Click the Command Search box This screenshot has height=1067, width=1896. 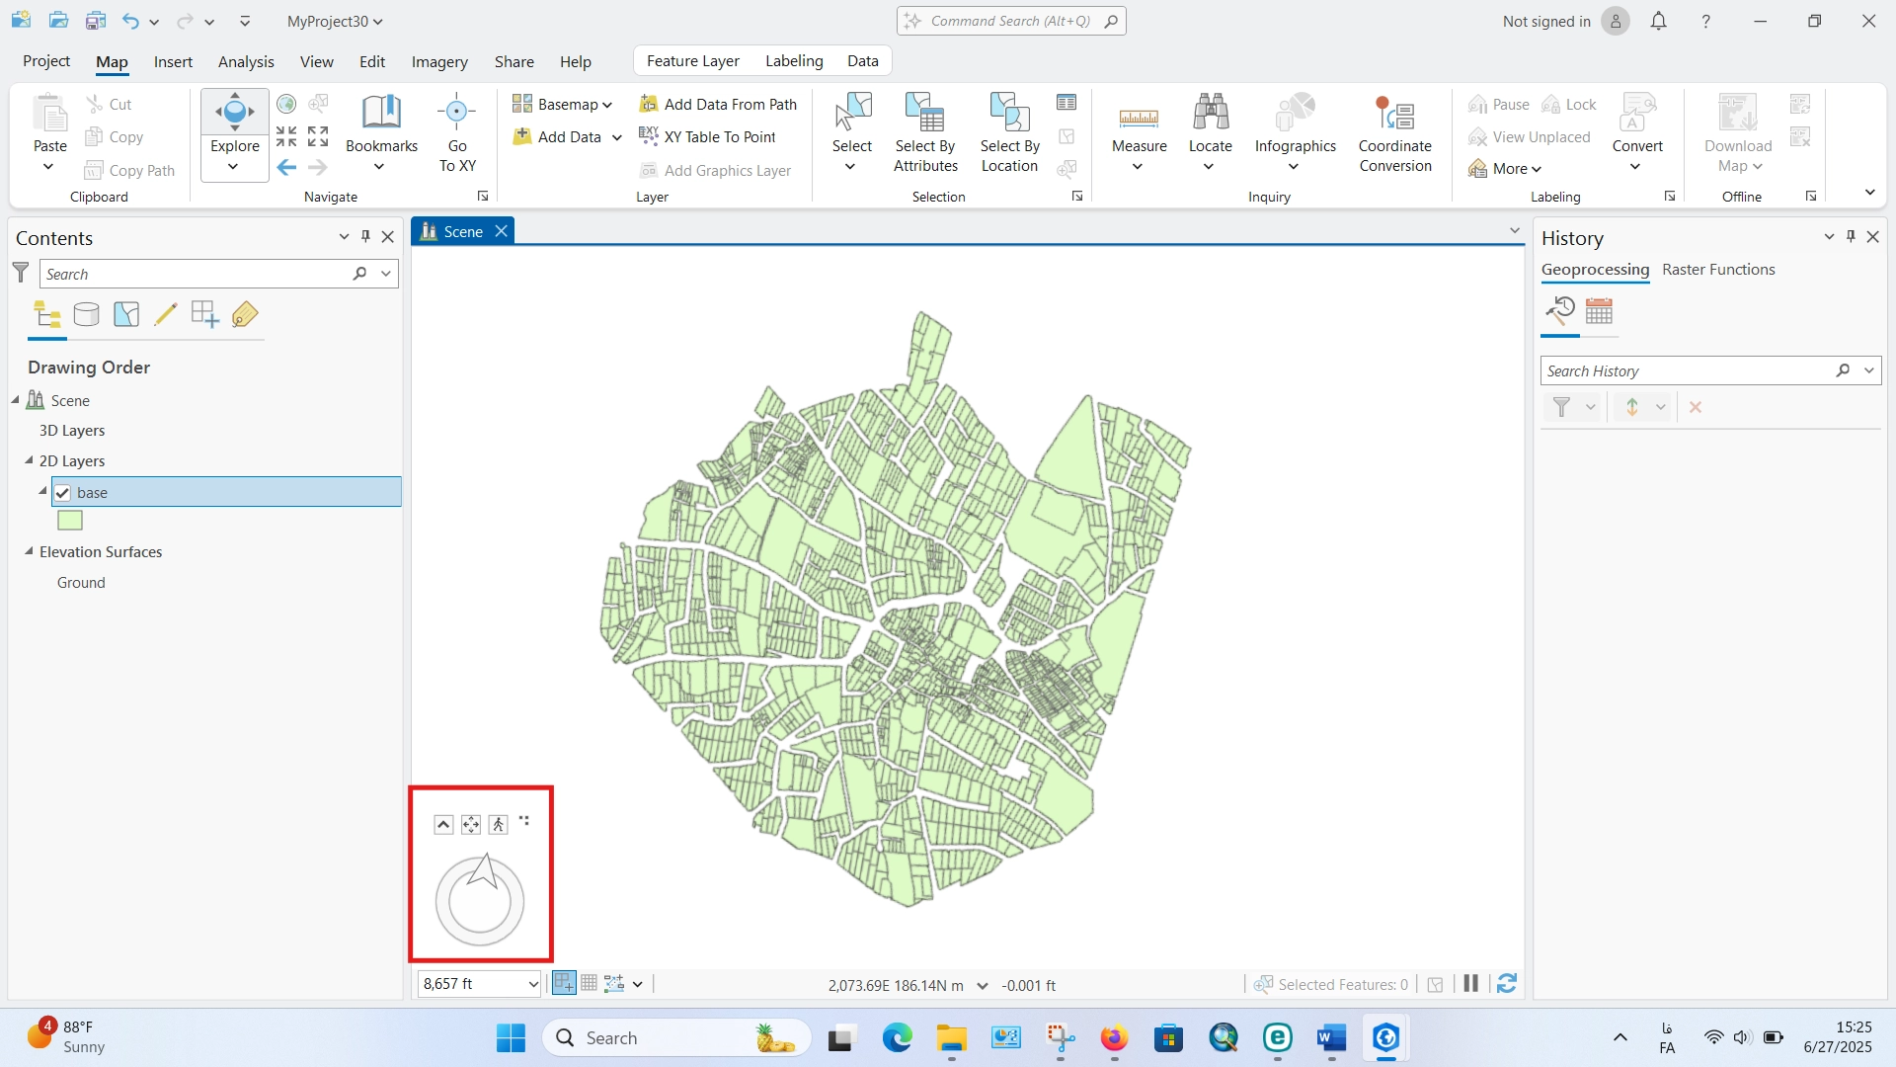[x=1011, y=21]
